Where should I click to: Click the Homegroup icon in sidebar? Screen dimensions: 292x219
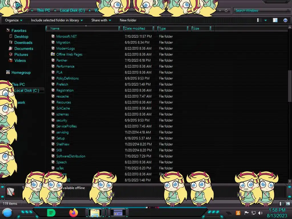point(8,72)
